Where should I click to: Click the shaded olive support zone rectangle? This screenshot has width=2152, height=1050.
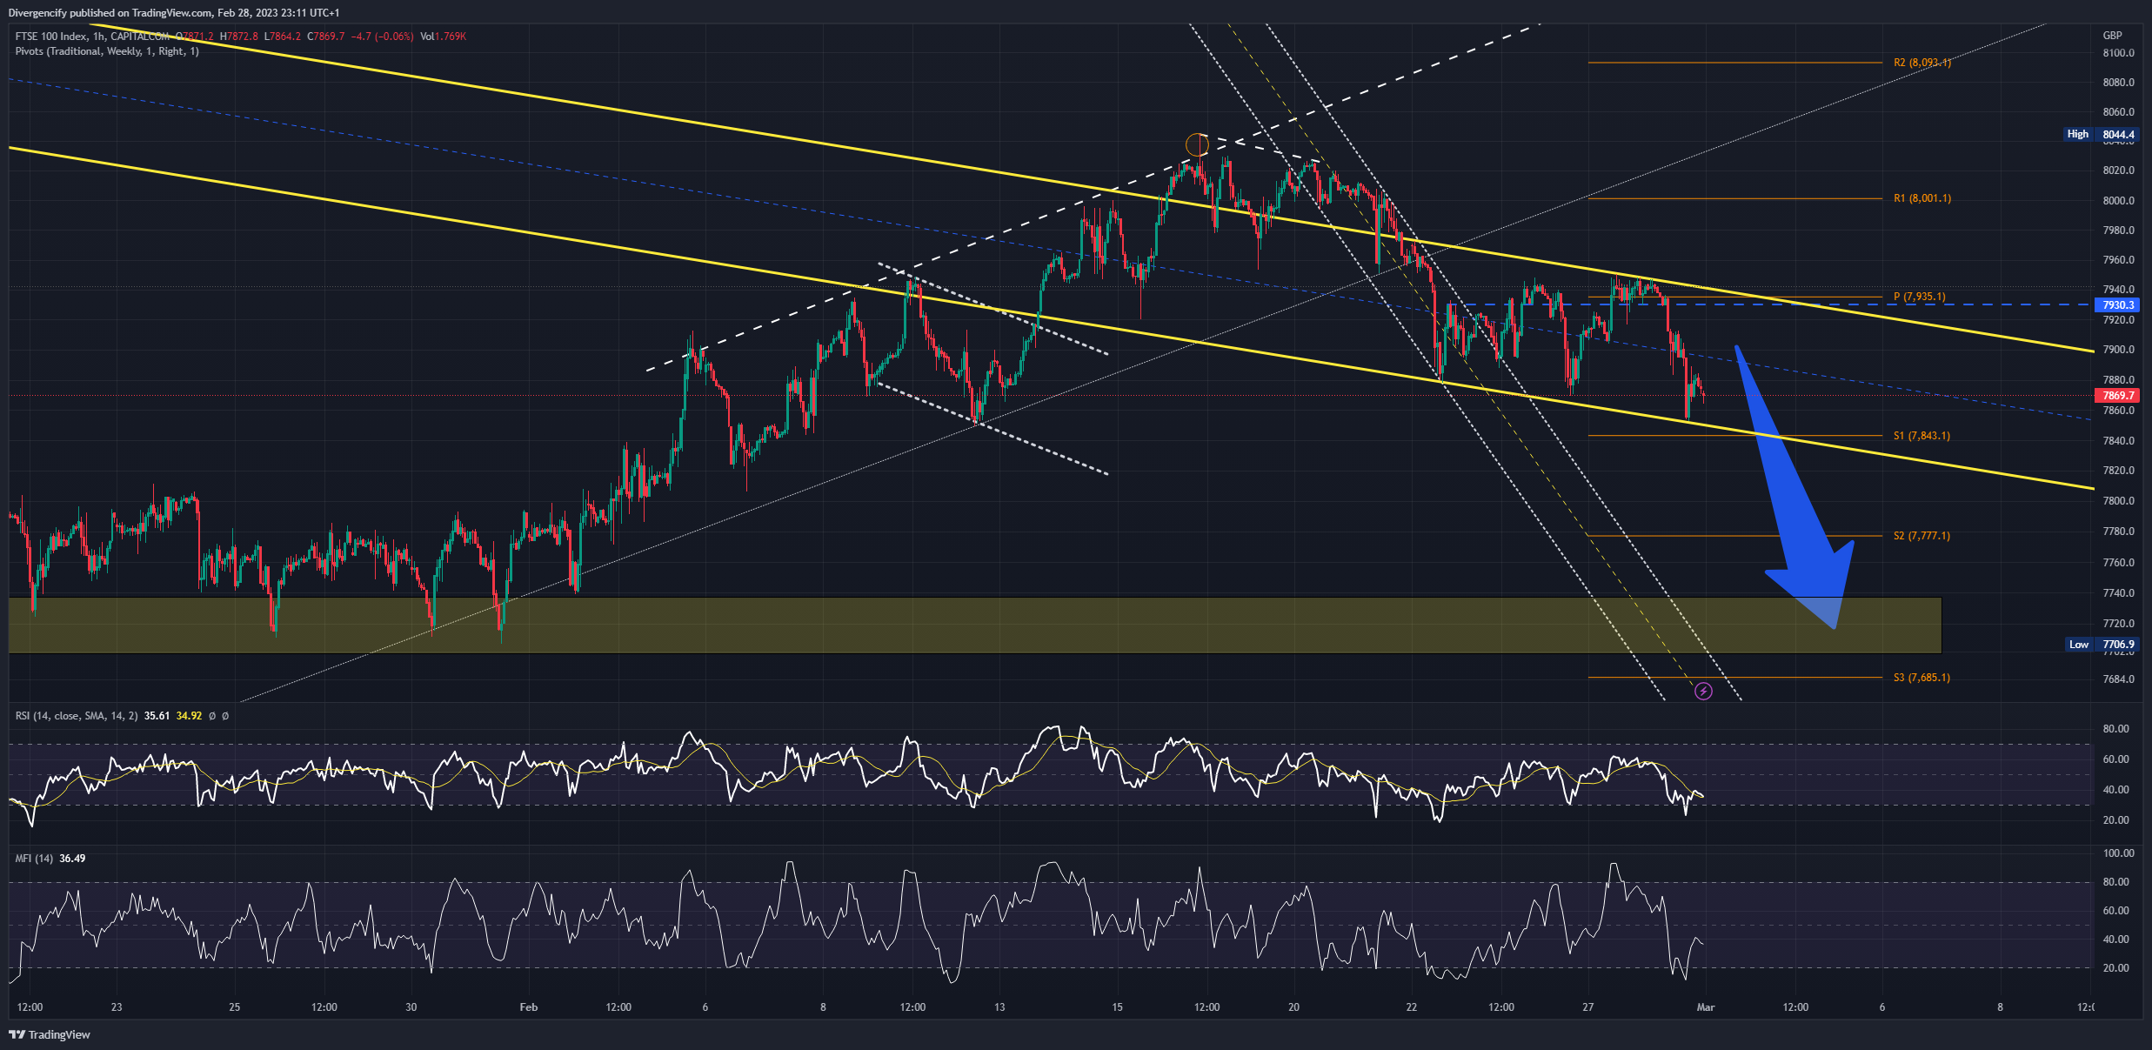974,625
